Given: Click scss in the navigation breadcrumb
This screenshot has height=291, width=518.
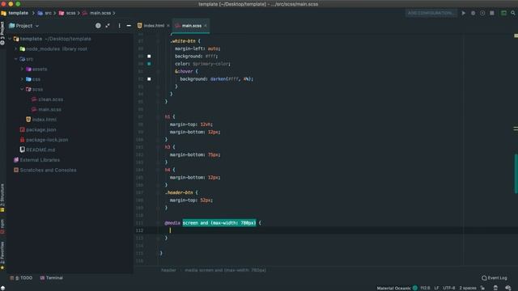Looking at the screenshot, I should point(67,13).
